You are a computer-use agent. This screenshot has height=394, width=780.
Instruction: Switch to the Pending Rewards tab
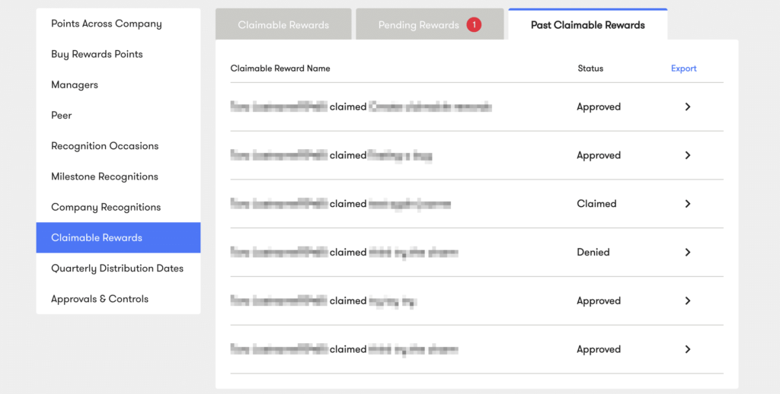point(430,24)
